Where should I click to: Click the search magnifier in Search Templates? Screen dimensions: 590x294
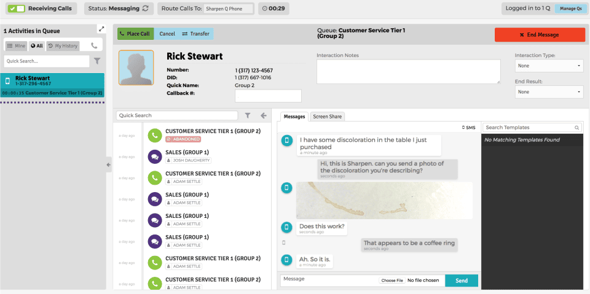(x=577, y=128)
